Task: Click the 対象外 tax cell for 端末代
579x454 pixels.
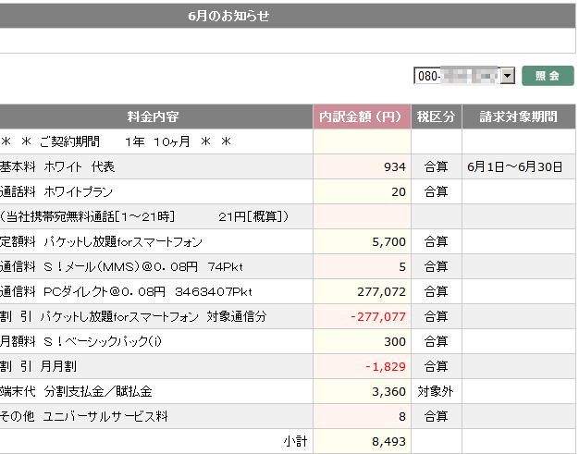Action: (x=436, y=391)
